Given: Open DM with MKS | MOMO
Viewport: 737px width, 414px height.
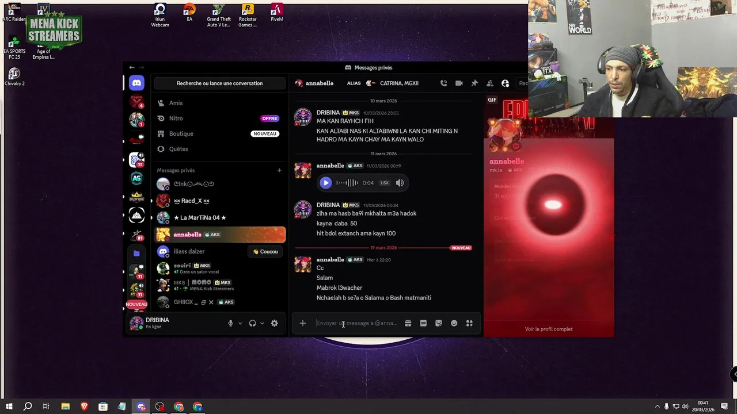Looking at the screenshot, I should 220,285.
